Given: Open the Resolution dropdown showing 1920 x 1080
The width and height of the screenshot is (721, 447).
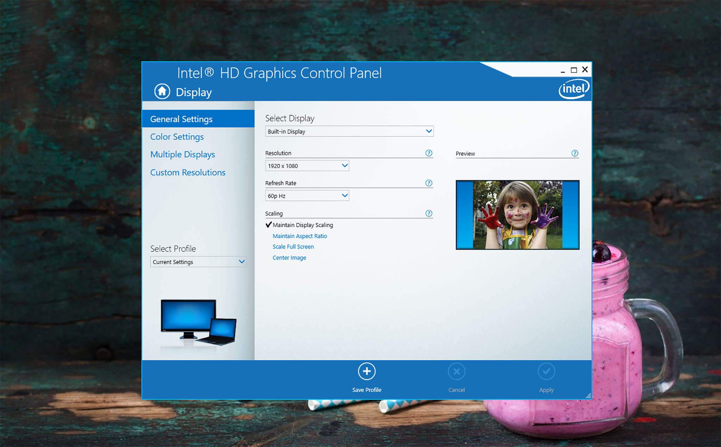Looking at the screenshot, I should point(307,166).
